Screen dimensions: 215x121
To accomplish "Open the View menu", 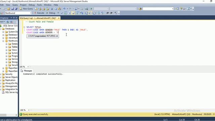I will tap(8, 5).
